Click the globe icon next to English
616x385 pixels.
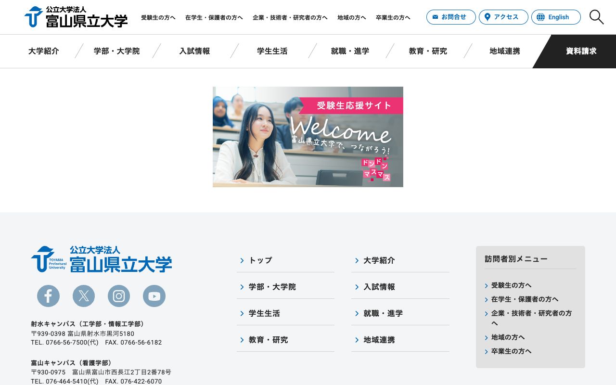point(540,17)
